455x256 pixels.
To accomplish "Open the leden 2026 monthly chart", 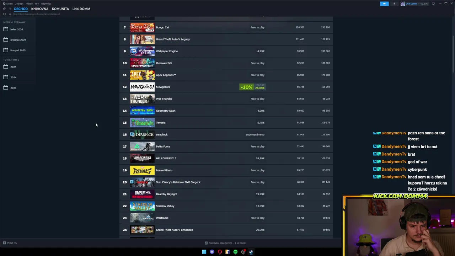I will (17, 29).
